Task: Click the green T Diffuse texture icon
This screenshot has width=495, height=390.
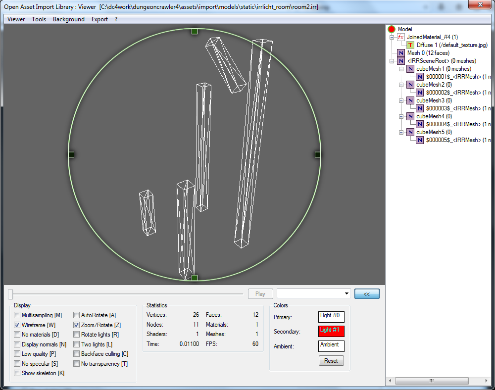Action: click(410, 45)
